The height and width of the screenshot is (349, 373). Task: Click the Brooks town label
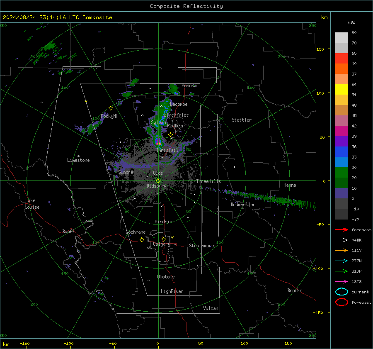(x=295, y=290)
